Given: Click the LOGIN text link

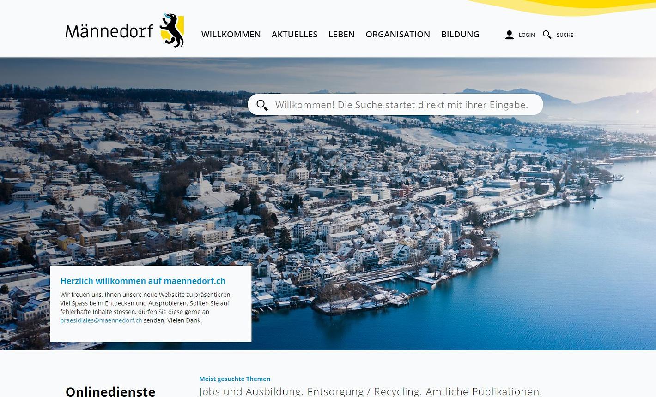Looking at the screenshot, I should pos(527,35).
